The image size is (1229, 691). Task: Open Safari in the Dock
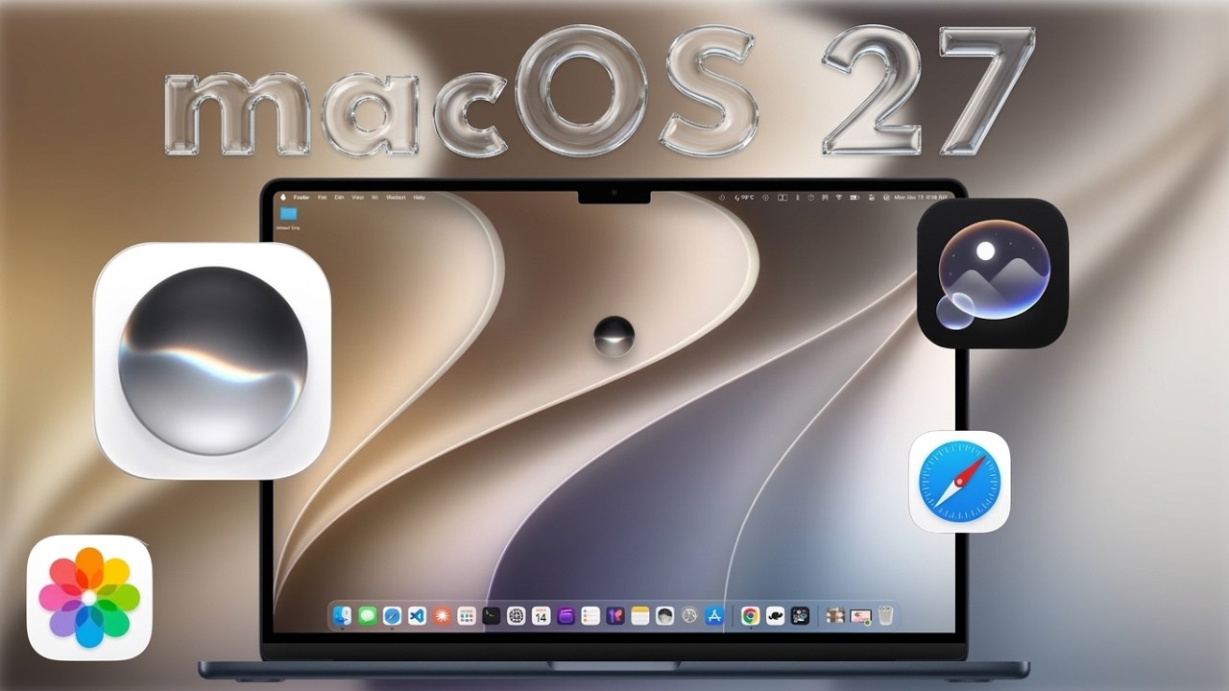[x=392, y=616]
